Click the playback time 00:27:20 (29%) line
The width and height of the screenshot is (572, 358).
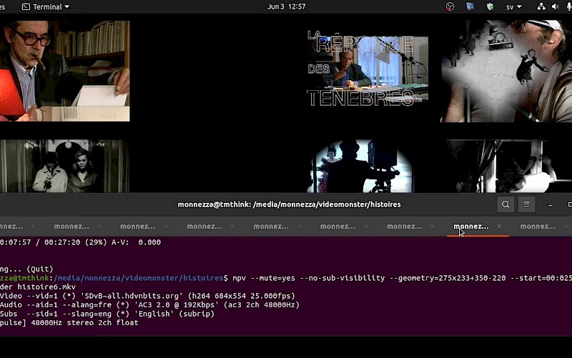pos(80,242)
